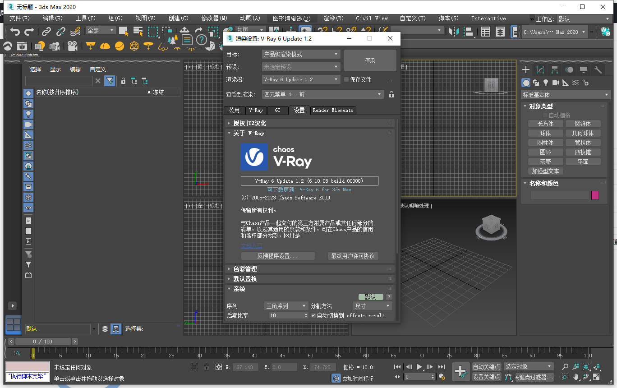Click the feedback program settings button

(x=278, y=256)
